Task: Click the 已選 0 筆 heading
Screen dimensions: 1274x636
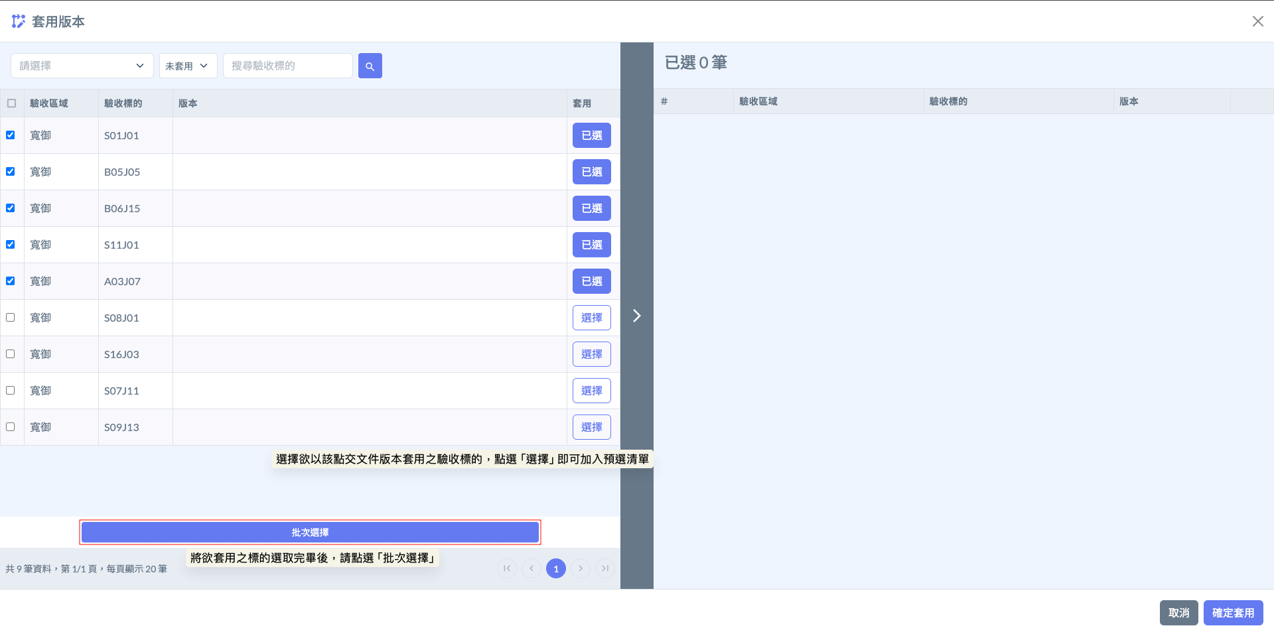Action: [696, 62]
